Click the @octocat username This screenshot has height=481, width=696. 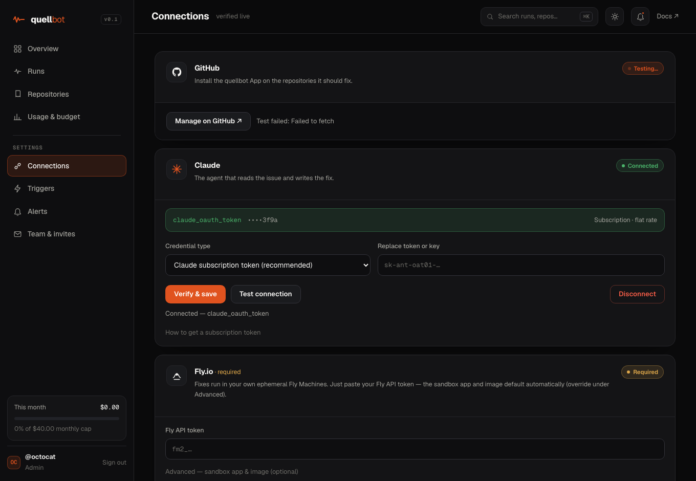(x=40, y=457)
